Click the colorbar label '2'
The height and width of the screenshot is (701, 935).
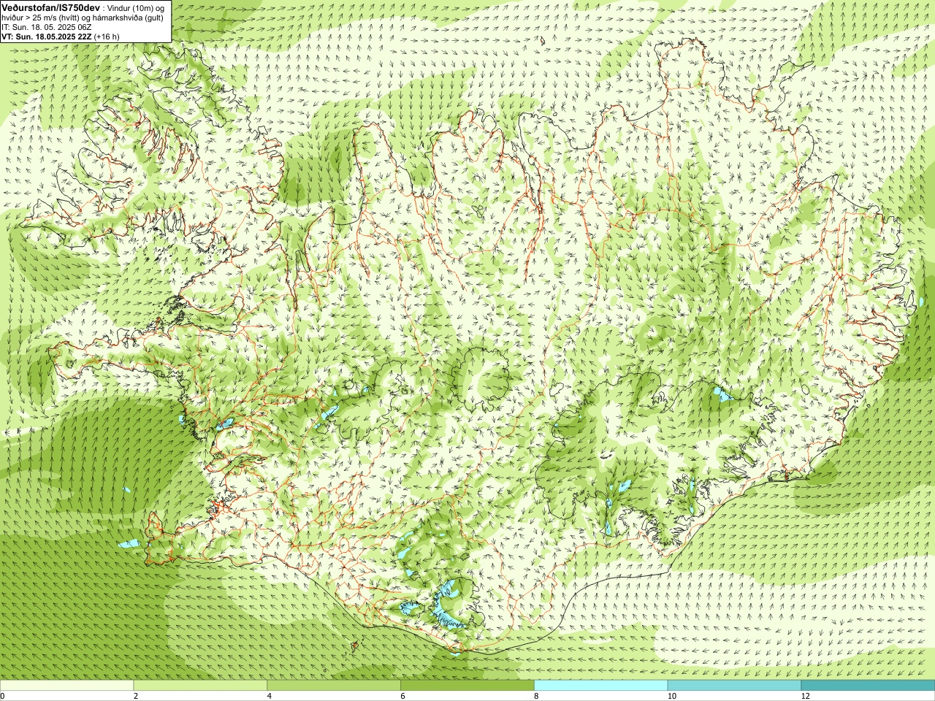136,696
